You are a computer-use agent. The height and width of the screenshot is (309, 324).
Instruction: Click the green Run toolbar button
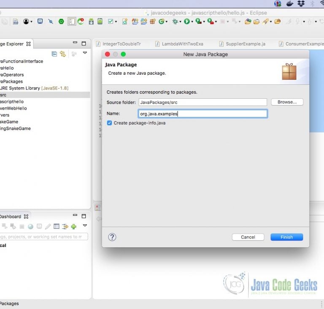tap(187, 22)
